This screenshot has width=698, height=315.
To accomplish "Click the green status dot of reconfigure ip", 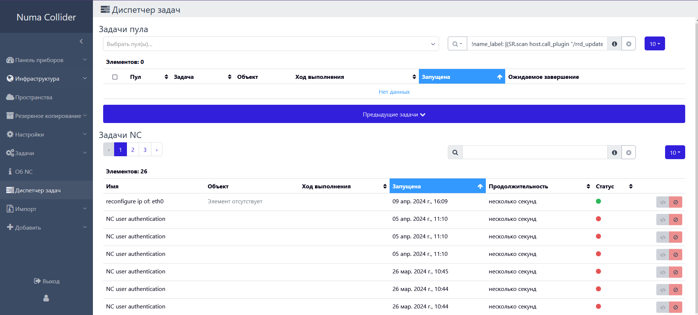I will [598, 201].
